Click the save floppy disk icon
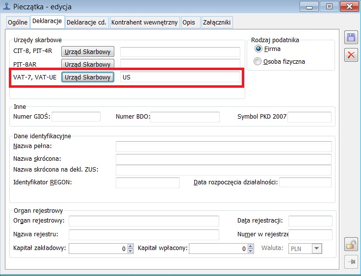361x276 pixels. pos(351,38)
